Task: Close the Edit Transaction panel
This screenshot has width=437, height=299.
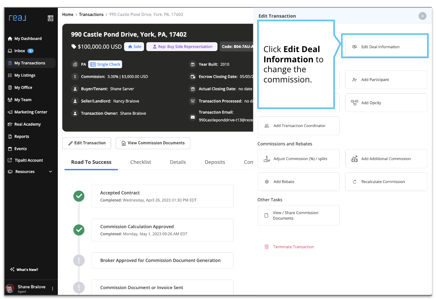Action: 422,16
